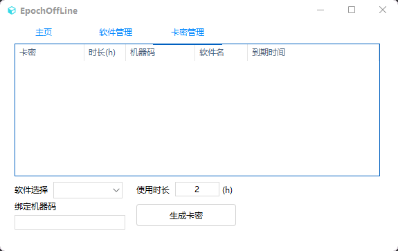Maximize the EpochOffLine window
The image size is (398, 251).
352,10
